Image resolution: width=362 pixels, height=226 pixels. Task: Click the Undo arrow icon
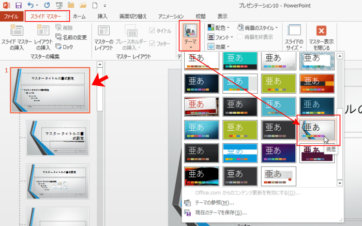(31, 5)
